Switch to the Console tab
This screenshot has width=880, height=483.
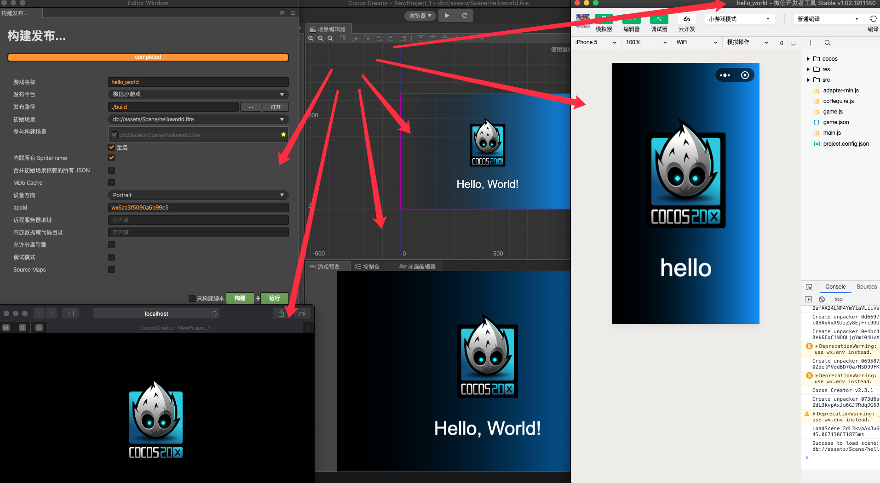click(x=835, y=287)
